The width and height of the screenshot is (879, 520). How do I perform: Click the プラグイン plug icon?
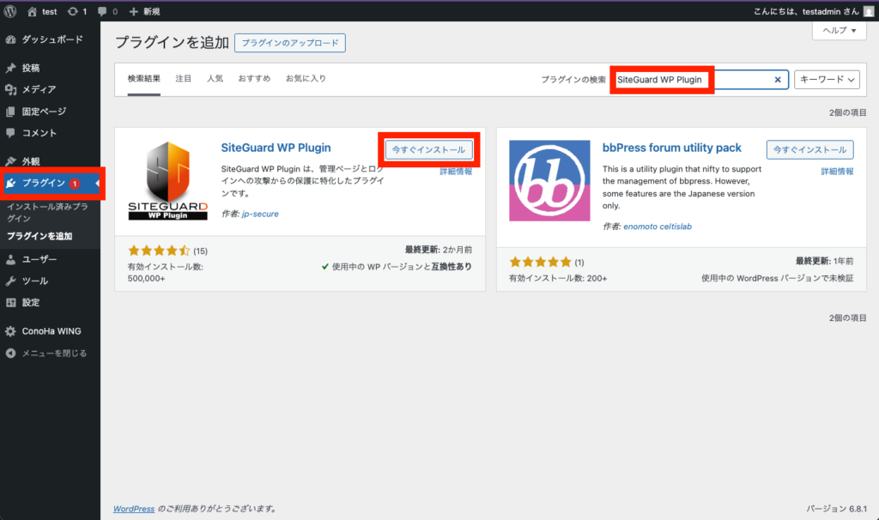pyautogui.click(x=10, y=184)
